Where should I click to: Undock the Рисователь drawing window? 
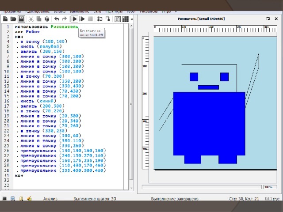[x=268, y=19]
